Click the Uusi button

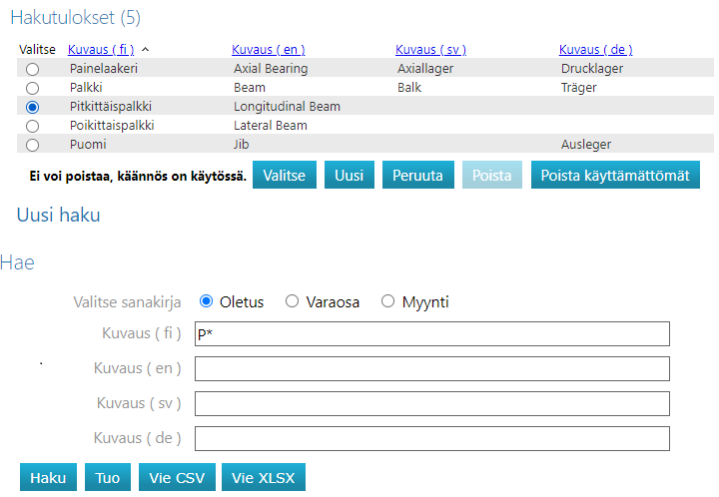349,175
